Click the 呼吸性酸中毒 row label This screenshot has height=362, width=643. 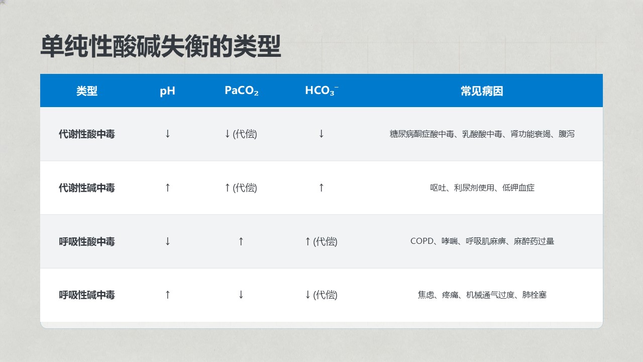[x=87, y=242]
